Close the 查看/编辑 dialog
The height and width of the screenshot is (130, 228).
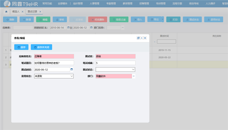tap(145, 38)
